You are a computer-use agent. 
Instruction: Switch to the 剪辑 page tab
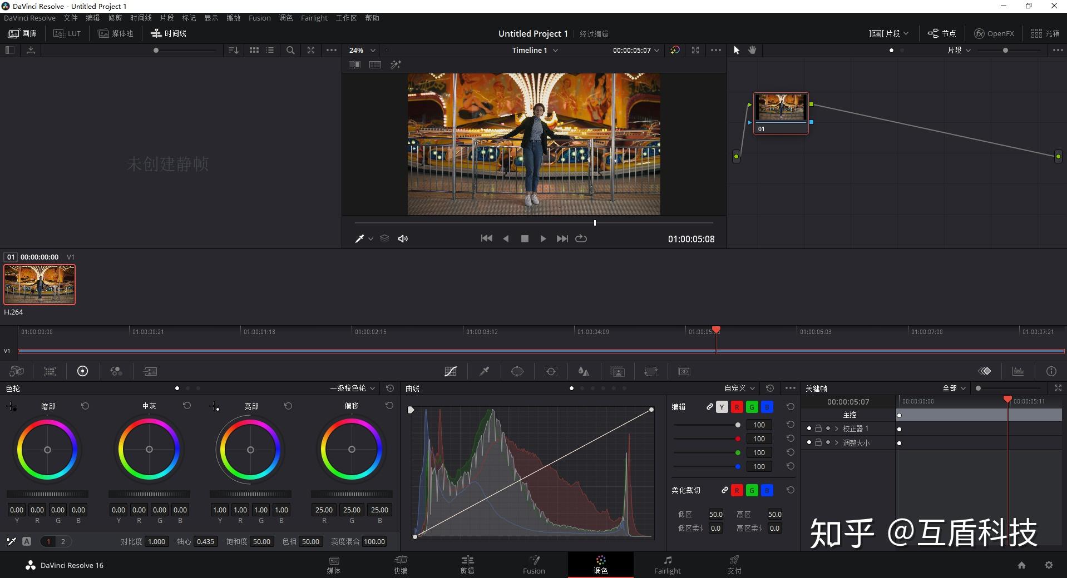467,565
